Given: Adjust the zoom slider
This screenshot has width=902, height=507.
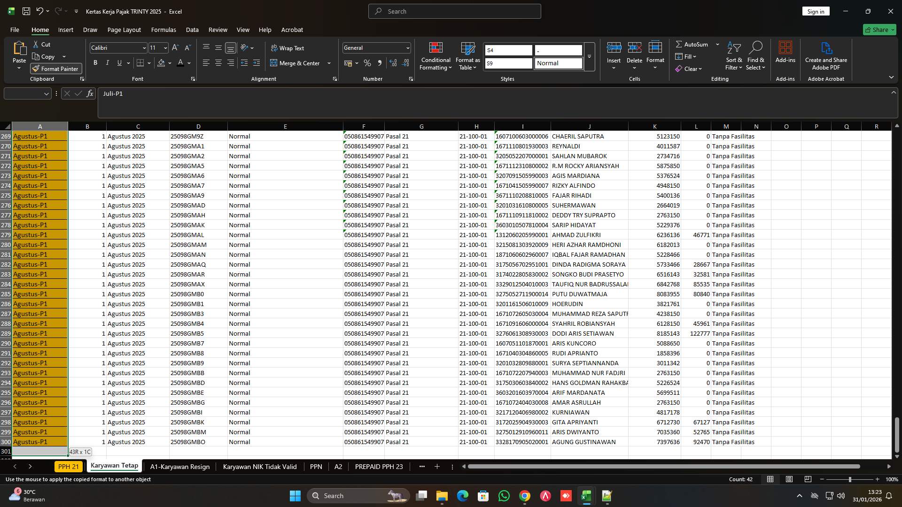Looking at the screenshot, I should [x=850, y=479].
